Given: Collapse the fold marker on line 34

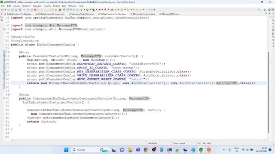Looking at the screenshot, I should tap(10, 95).
